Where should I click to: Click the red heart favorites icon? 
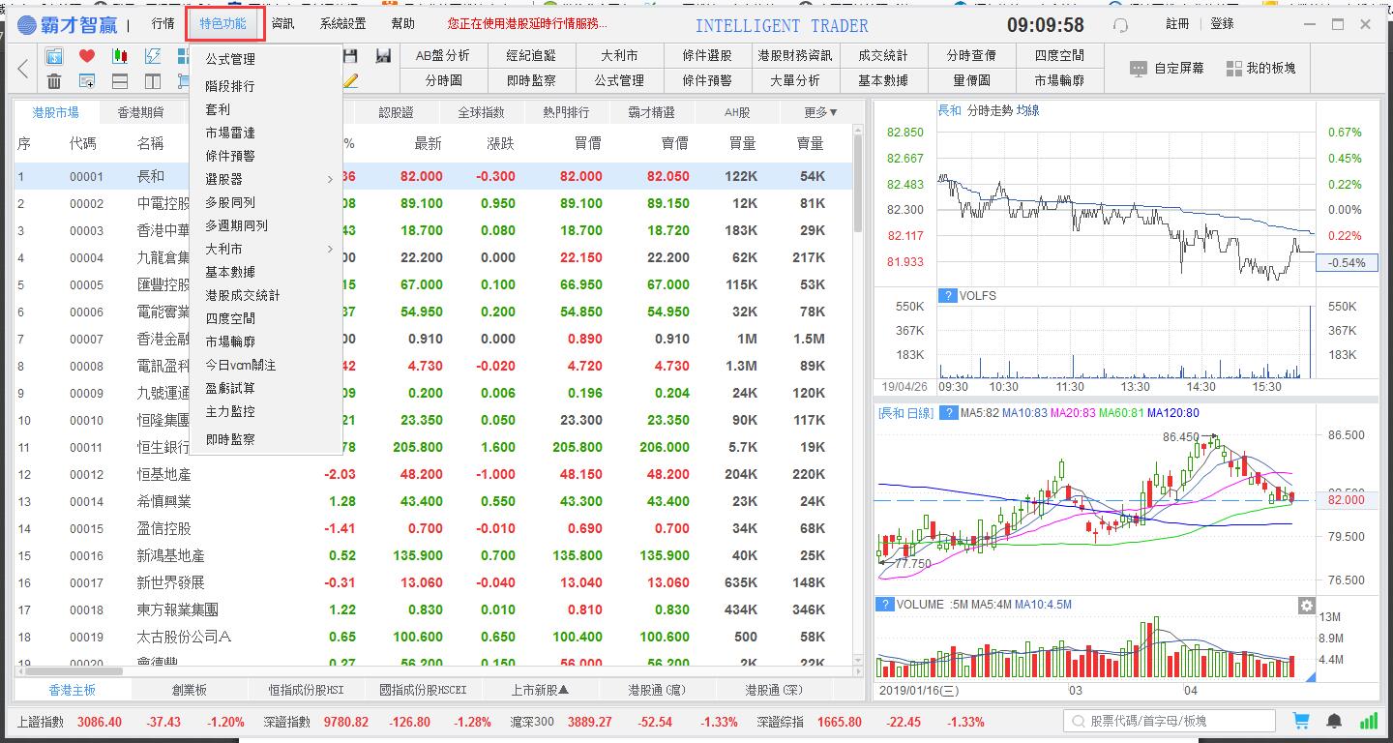click(x=87, y=56)
